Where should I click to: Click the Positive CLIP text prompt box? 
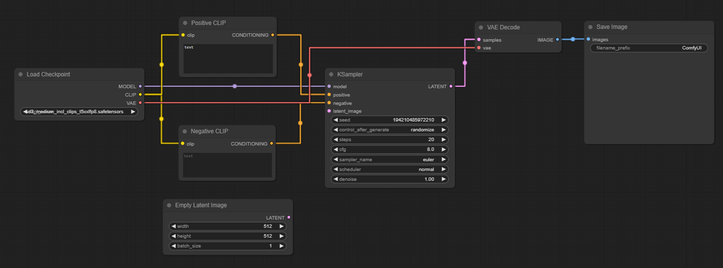(228, 59)
